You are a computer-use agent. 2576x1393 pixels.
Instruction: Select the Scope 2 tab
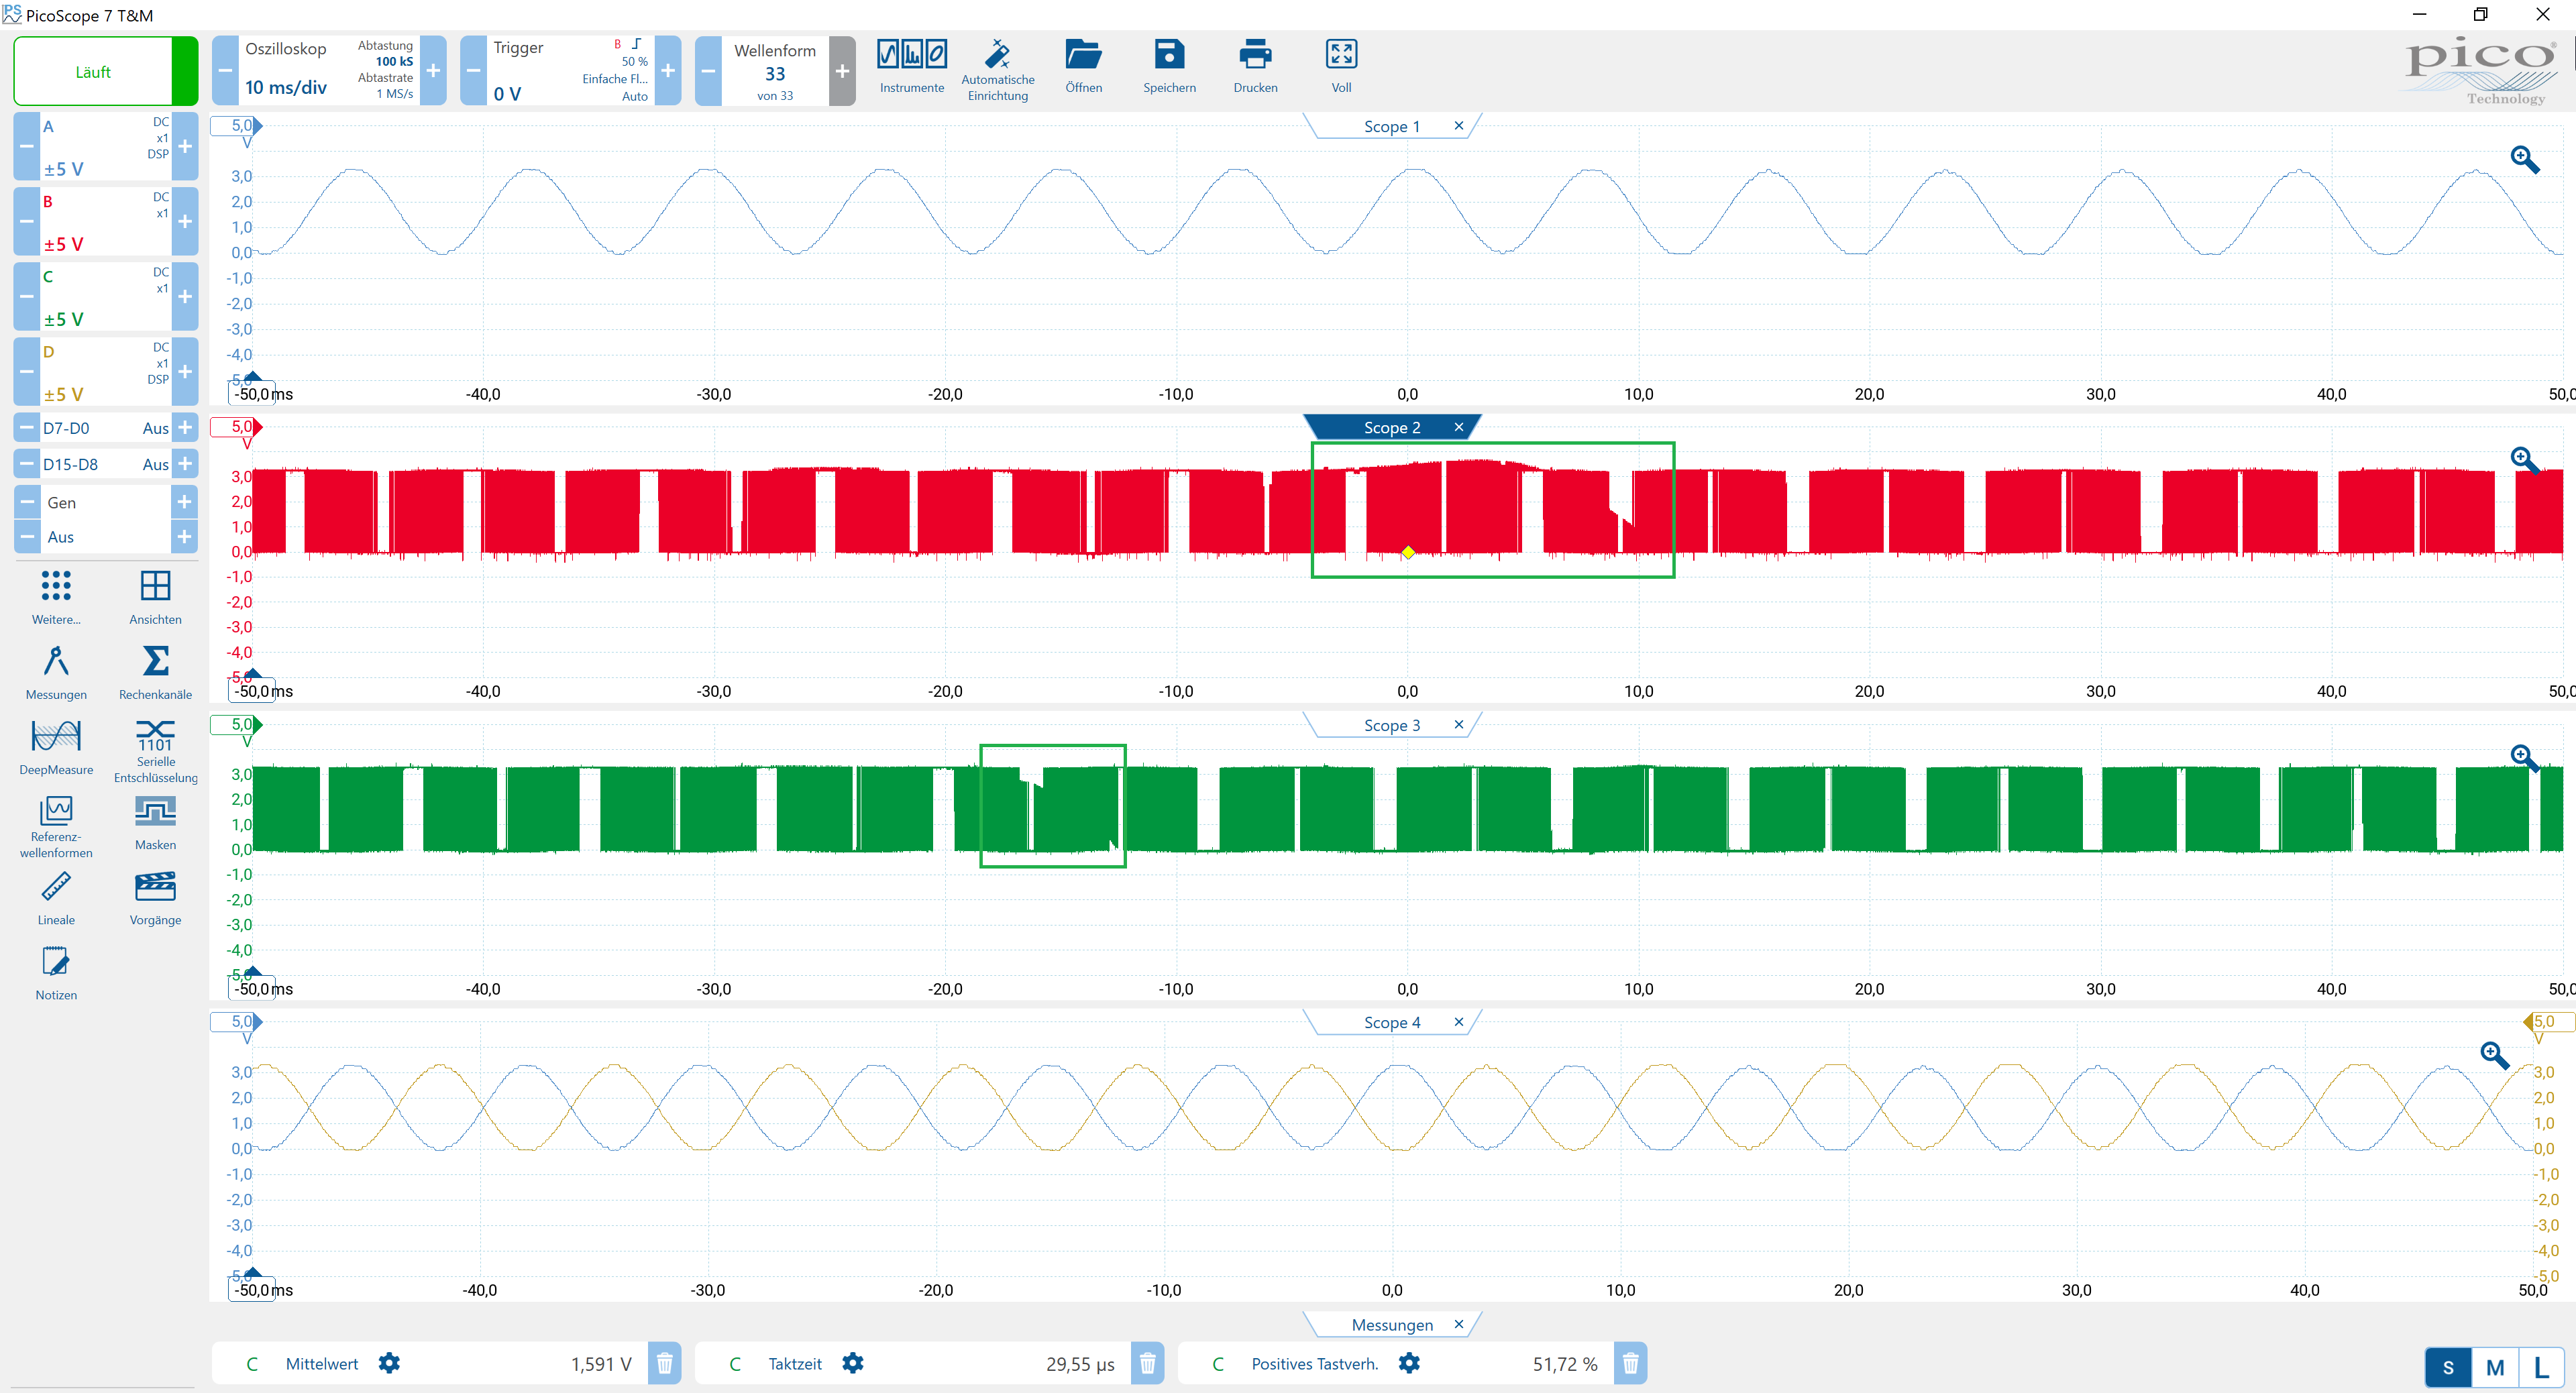[1391, 427]
